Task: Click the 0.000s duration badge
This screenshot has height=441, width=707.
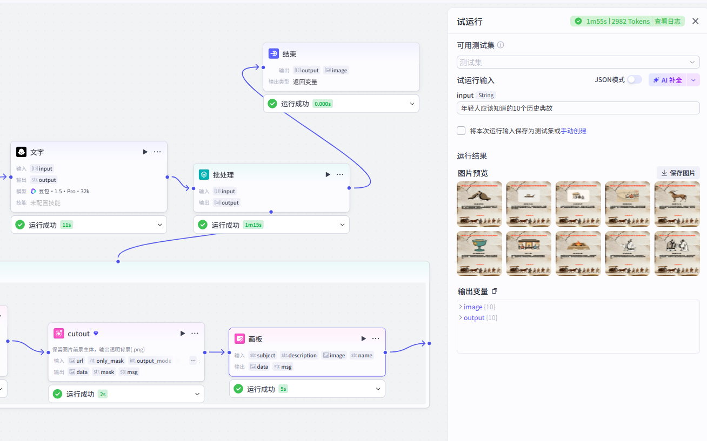Action: click(323, 104)
